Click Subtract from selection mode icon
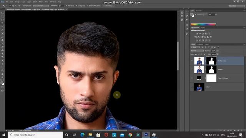 point(16,6)
